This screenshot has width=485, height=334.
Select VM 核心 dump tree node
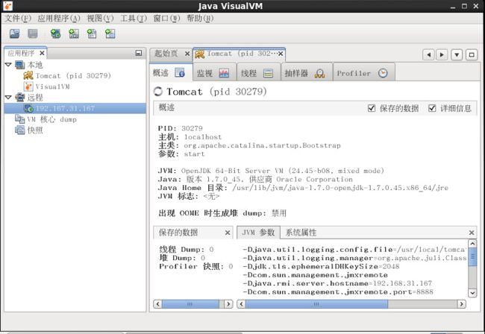pos(51,119)
